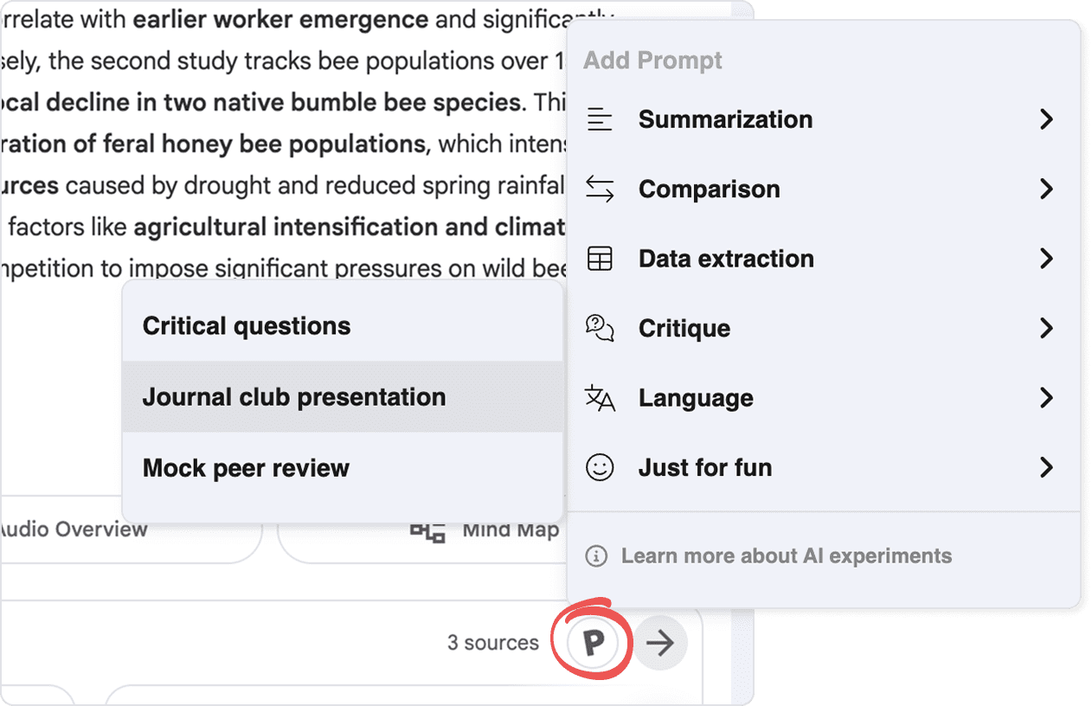Click the info icon beside Learn more
The image size is (1092, 706).
point(596,555)
